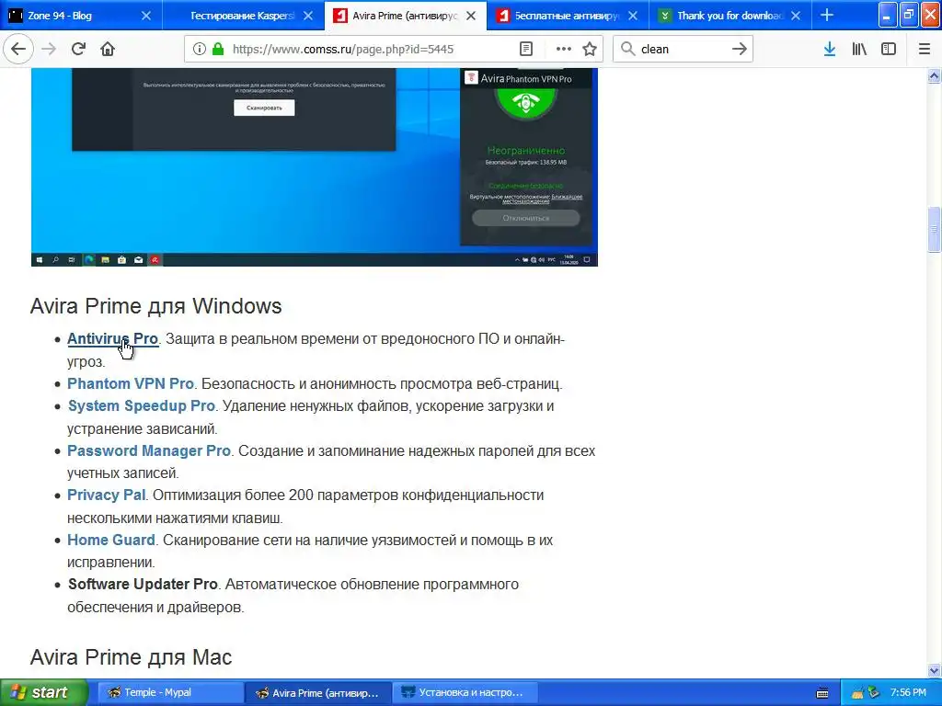Open the Privacy Pal link
The image size is (942, 706).
tap(107, 495)
